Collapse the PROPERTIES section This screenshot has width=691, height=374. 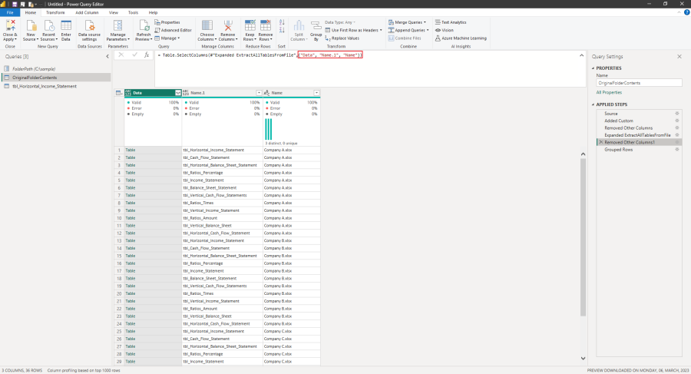point(593,68)
